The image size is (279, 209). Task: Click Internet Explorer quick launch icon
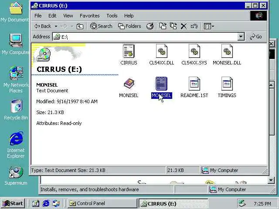coord(46,203)
